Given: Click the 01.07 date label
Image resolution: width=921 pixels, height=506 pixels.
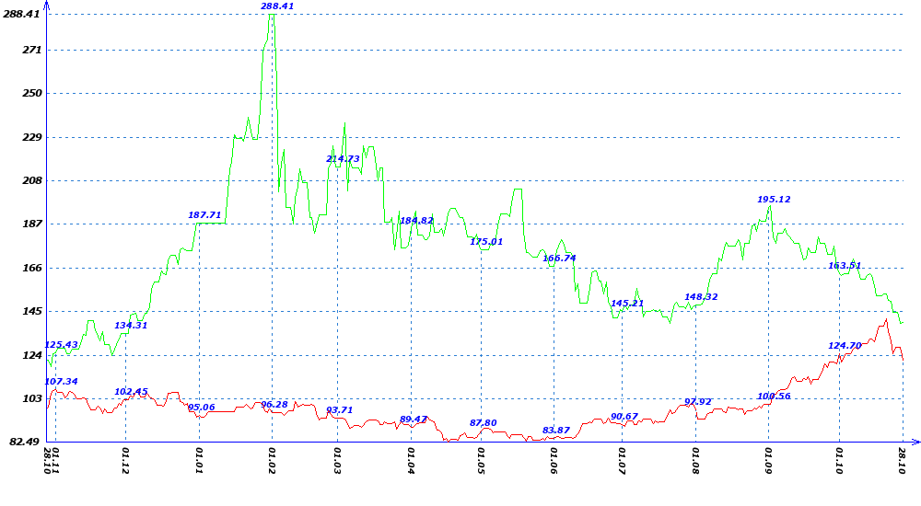Looking at the screenshot, I should 622,461.
